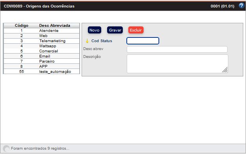The image size is (246, 154).
Task: Click code 2 in the Código column
Action: click(x=22, y=36)
